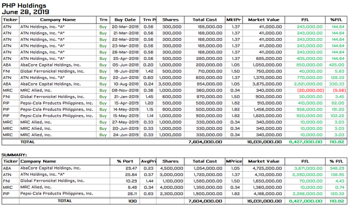349x206 pixels.
Task: Click buy date '27-May-2019' cell
Action: tap(125, 123)
